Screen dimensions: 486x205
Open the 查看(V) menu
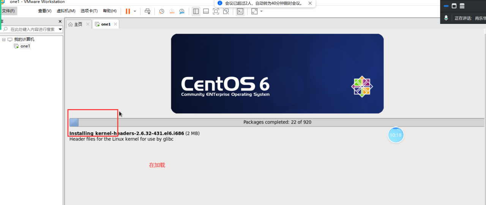coord(45,11)
